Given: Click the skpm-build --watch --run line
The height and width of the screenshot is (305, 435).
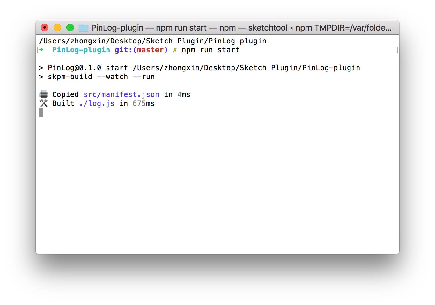Looking at the screenshot, I should point(97,77).
